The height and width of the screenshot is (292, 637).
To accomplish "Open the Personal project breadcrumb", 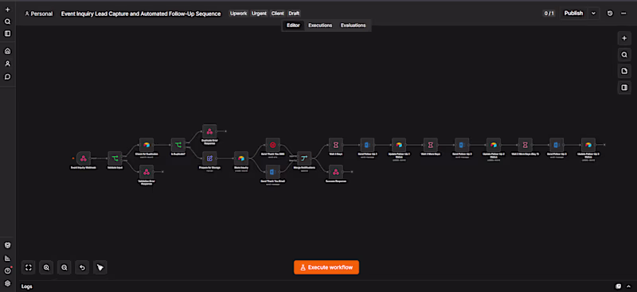I will 38,14.
